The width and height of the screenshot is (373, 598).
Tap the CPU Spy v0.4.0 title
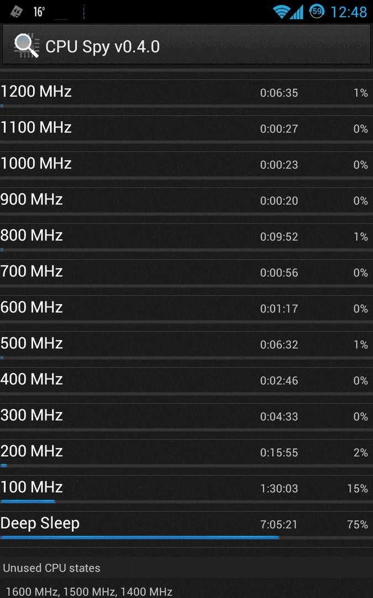[102, 47]
